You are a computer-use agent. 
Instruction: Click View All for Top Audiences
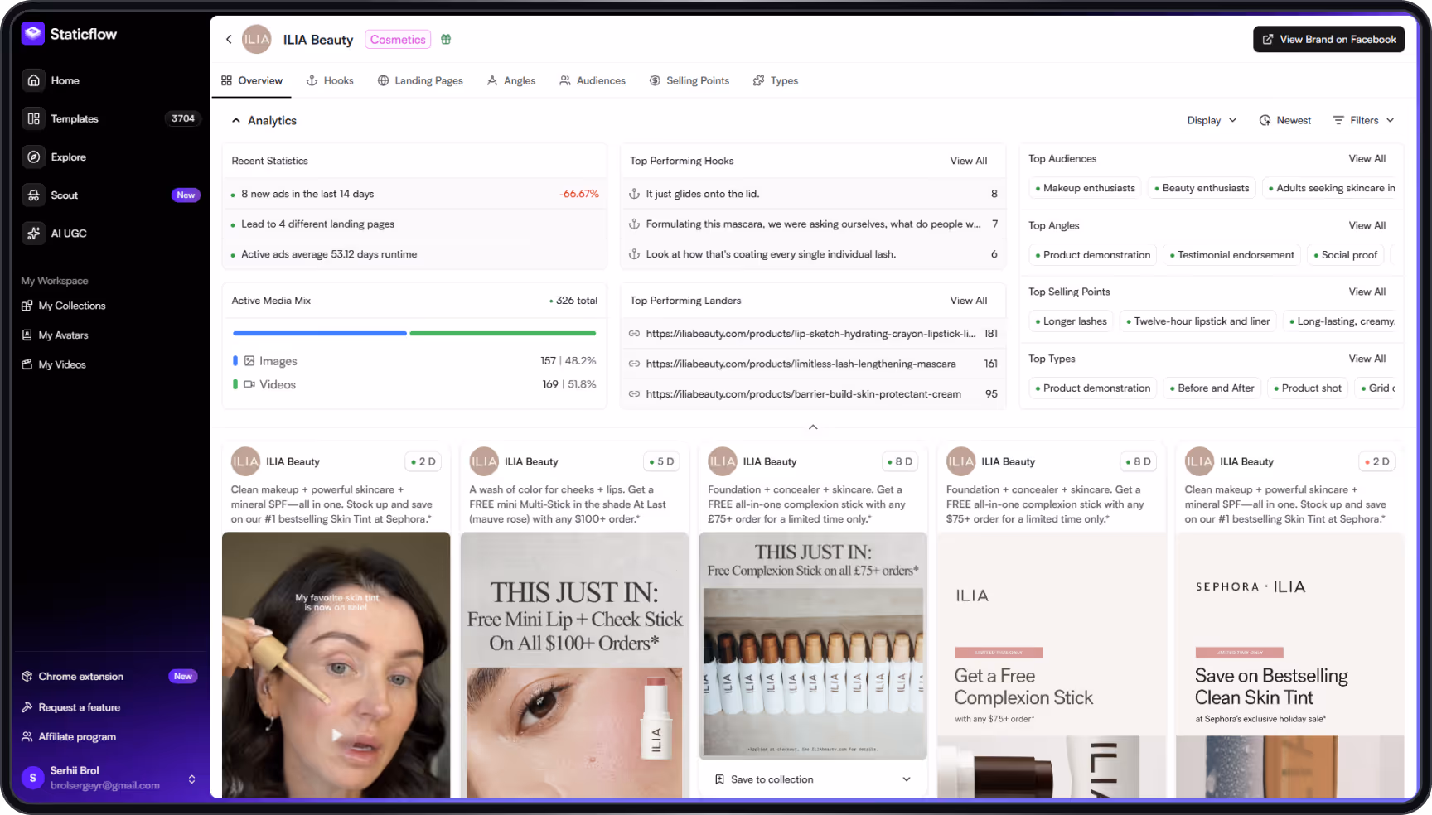point(1367,158)
